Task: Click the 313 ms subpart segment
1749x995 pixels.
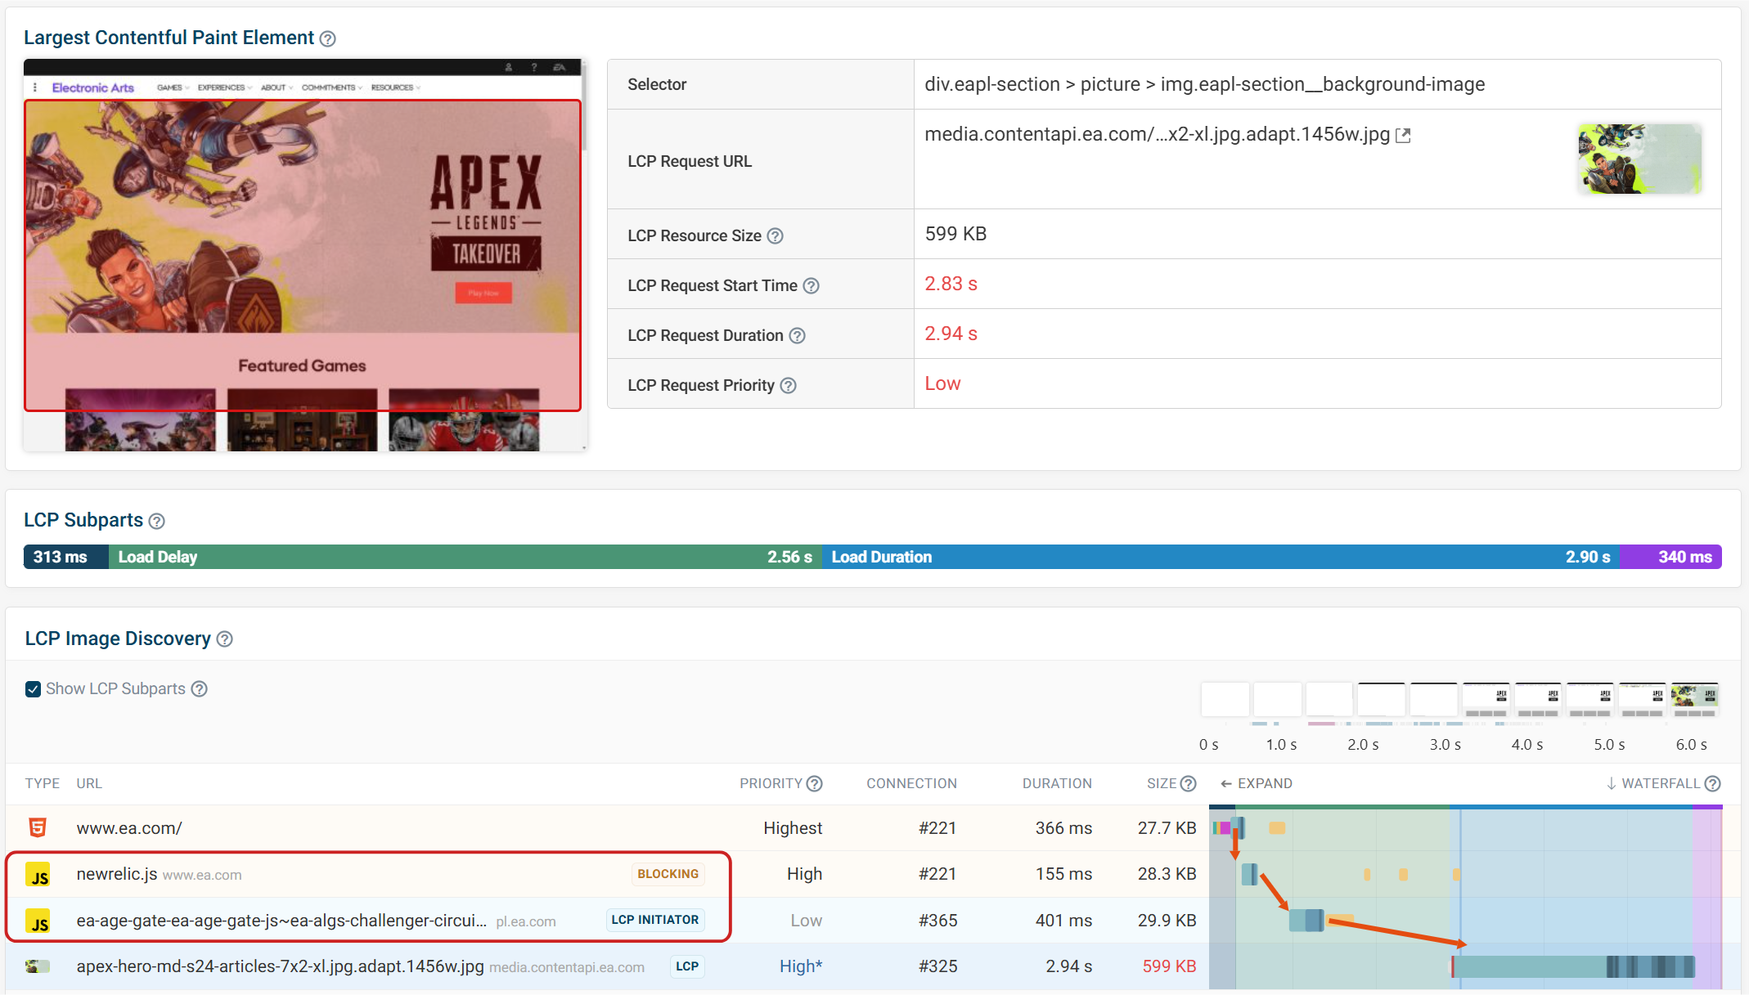Action: pyautogui.click(x=65, y=557)
